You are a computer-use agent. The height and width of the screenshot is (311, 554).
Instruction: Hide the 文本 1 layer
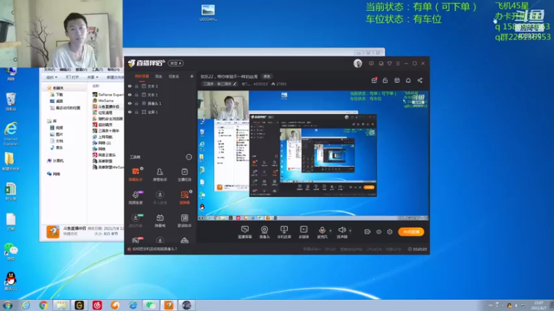(129, 95)
